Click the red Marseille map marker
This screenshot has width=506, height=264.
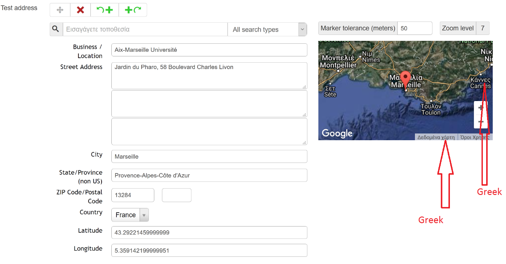(x=405, y=81)
